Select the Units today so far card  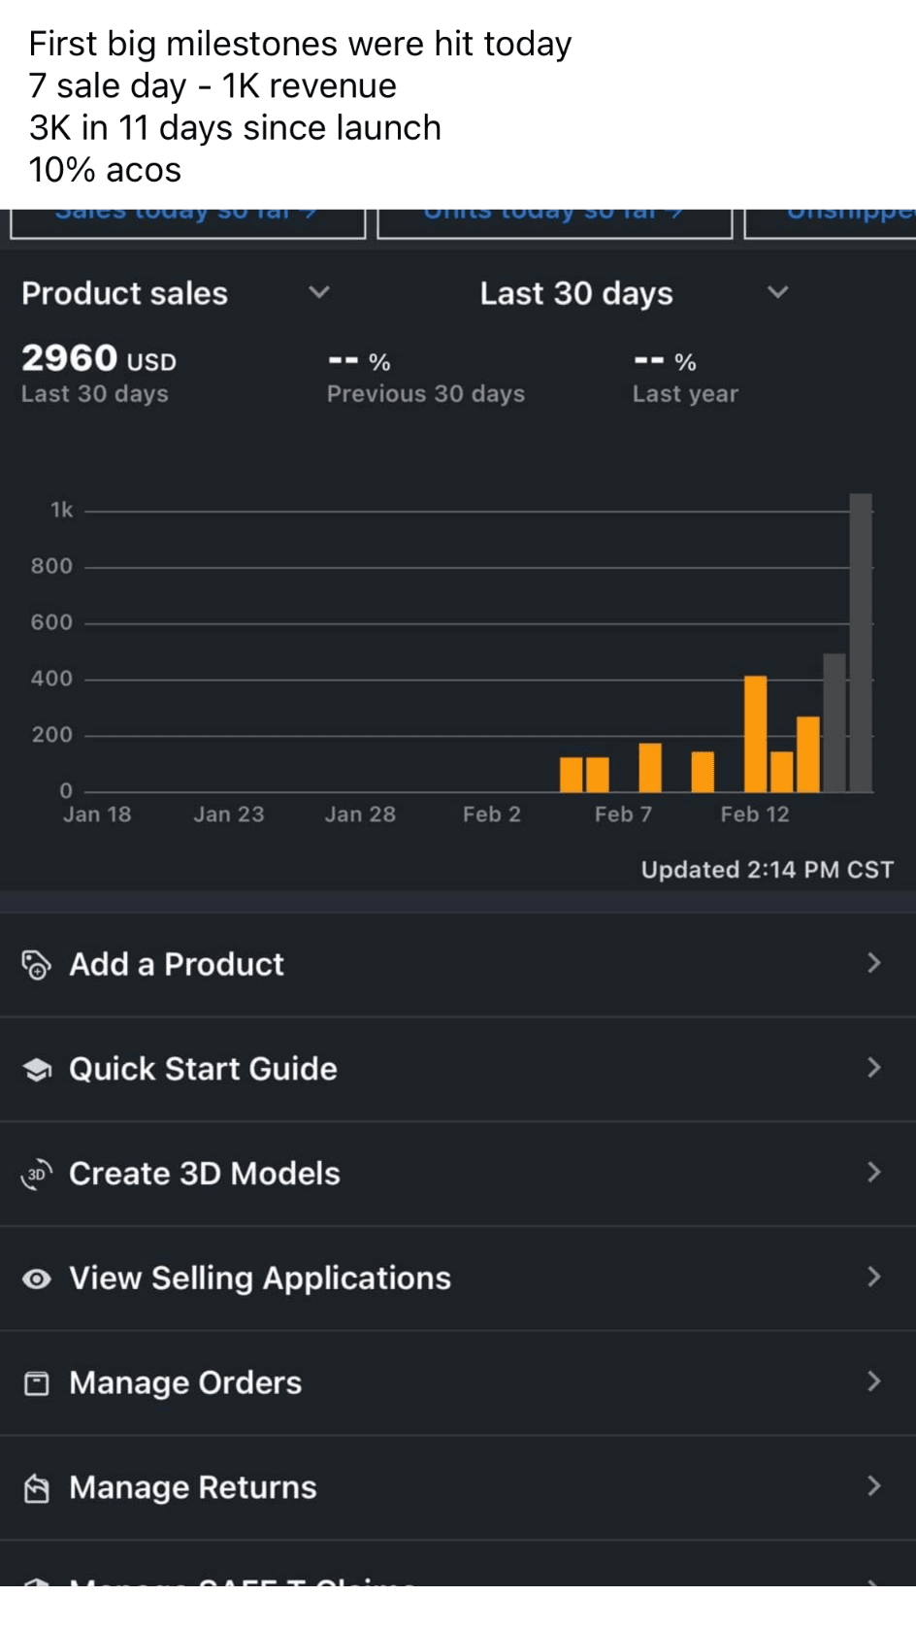click(x=554, y=219)
